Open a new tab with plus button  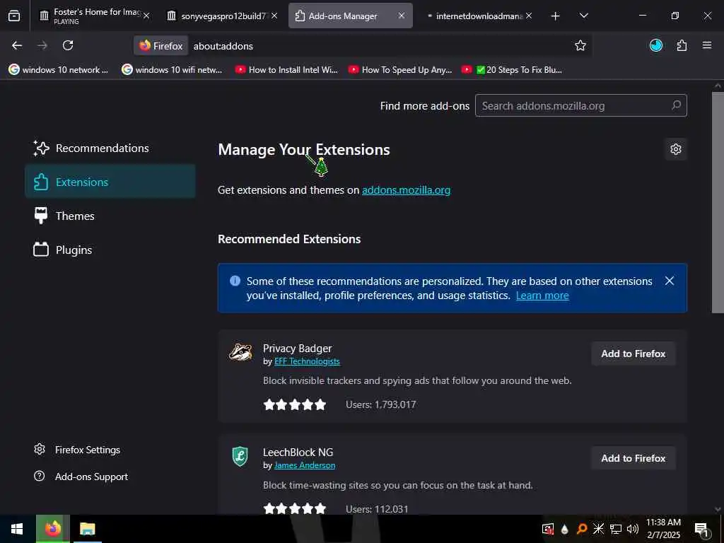(x=556, y=16)
